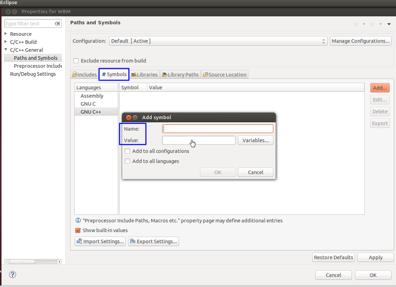This screenshot has width=396, height=287.
Task: Open the Configuration dropdown
Action: click(218, 41)
